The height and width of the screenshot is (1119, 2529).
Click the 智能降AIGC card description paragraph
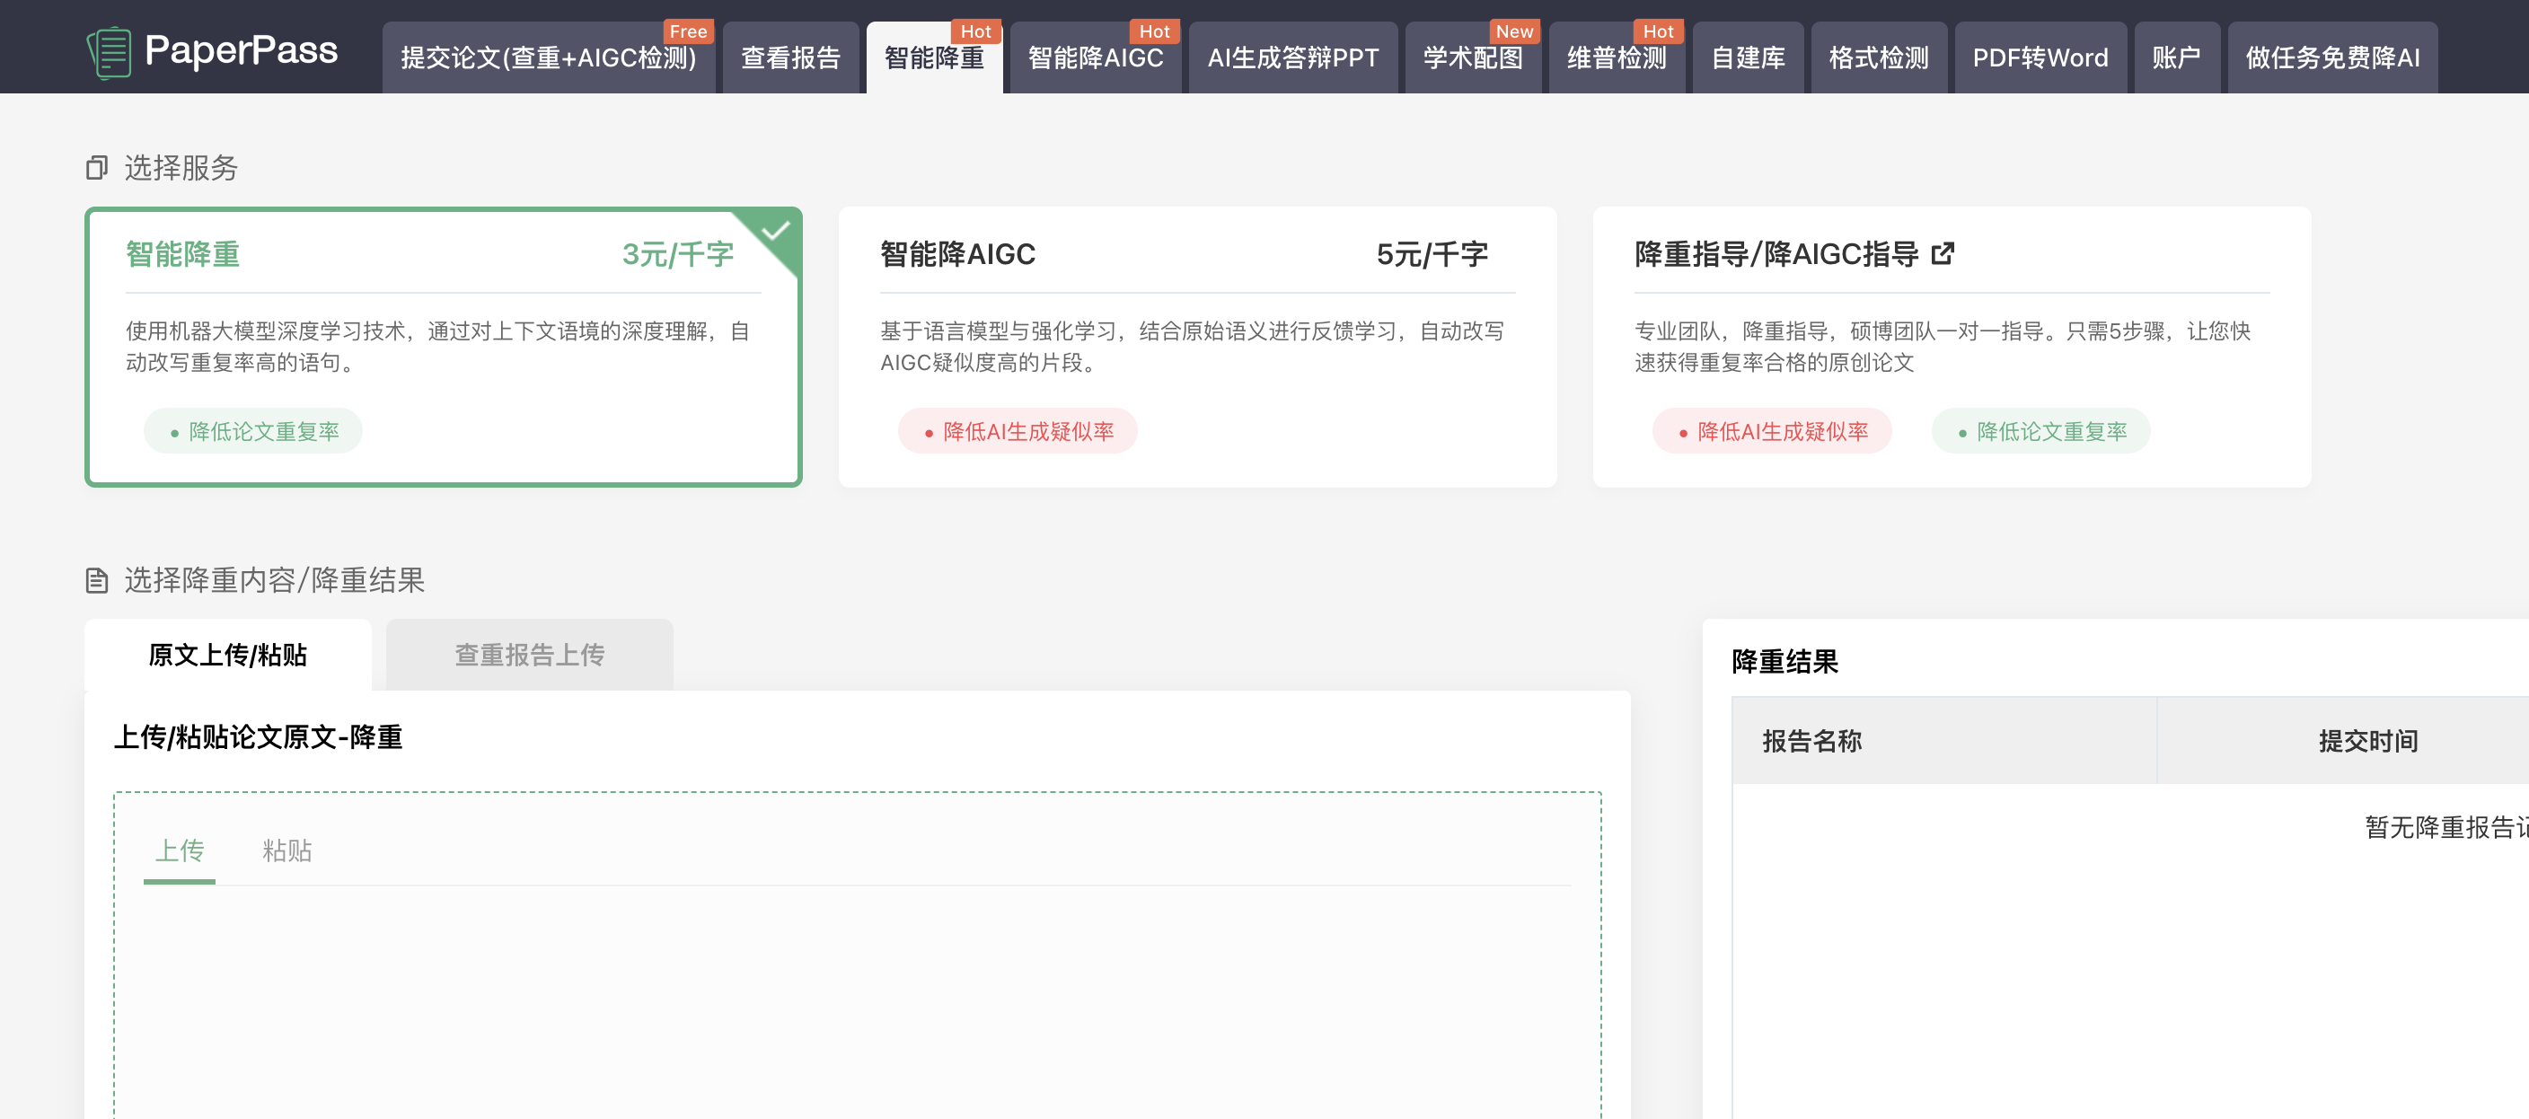pos(1192,347)
